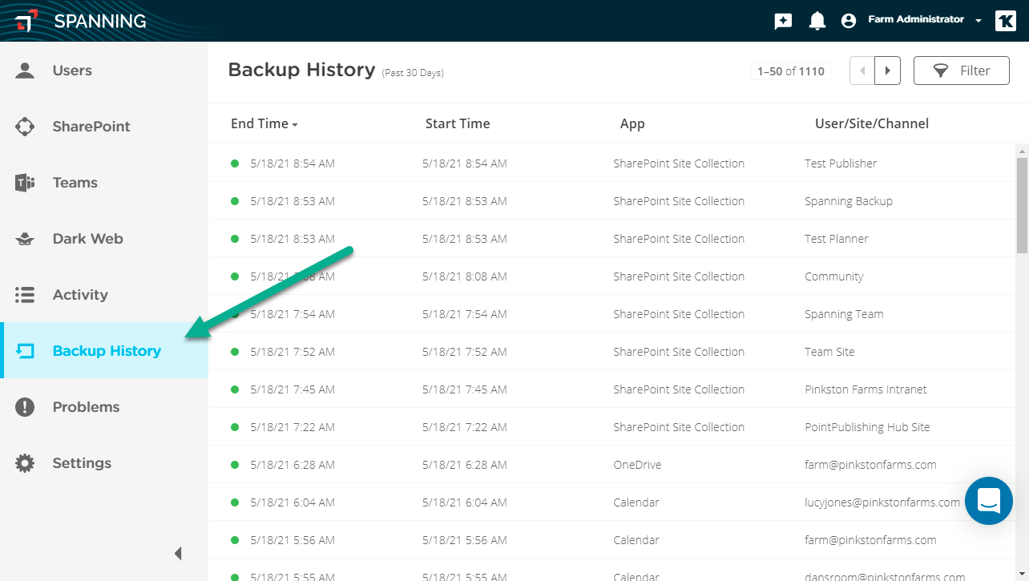
Task: Click the Activity list icon in the sidebar
Action: coord(25,295)
